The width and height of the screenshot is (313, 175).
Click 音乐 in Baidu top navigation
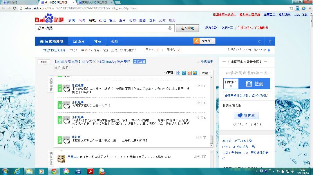(112, 20)
